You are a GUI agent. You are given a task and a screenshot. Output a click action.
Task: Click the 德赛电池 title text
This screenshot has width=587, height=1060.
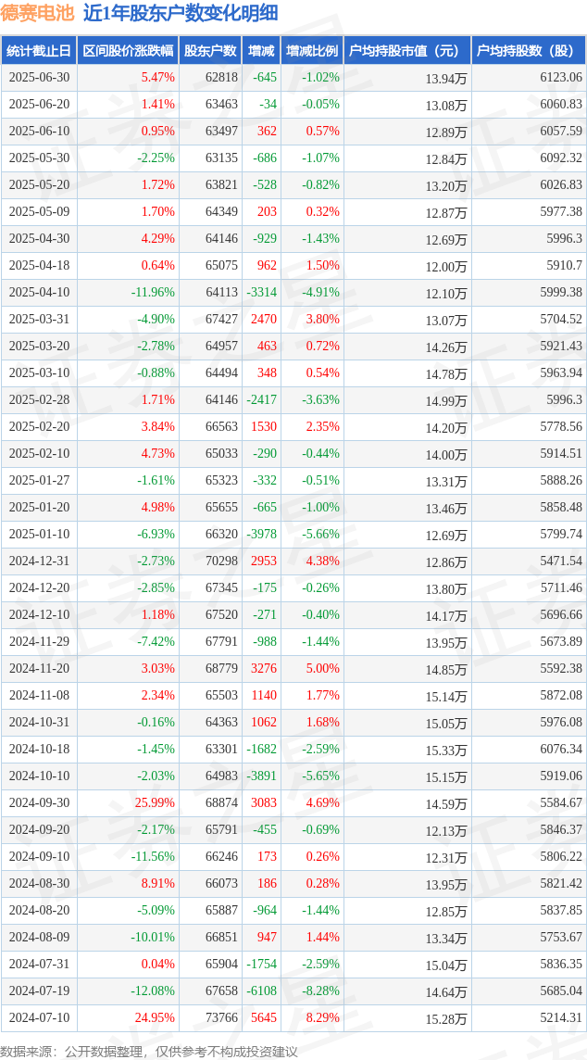pyautogui.click(x=37, y=13)
